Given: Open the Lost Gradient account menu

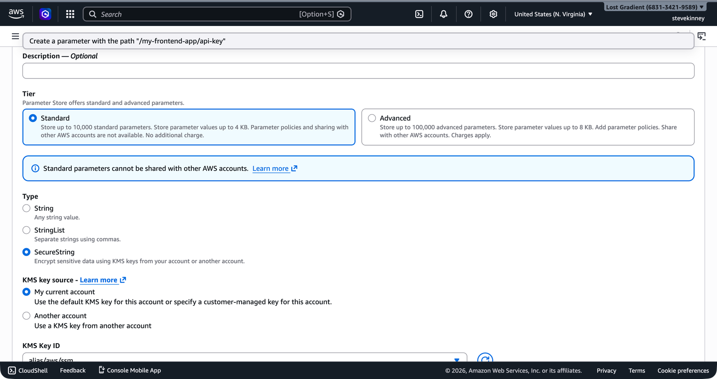Looking at the screenshot, I should point(655,7).
